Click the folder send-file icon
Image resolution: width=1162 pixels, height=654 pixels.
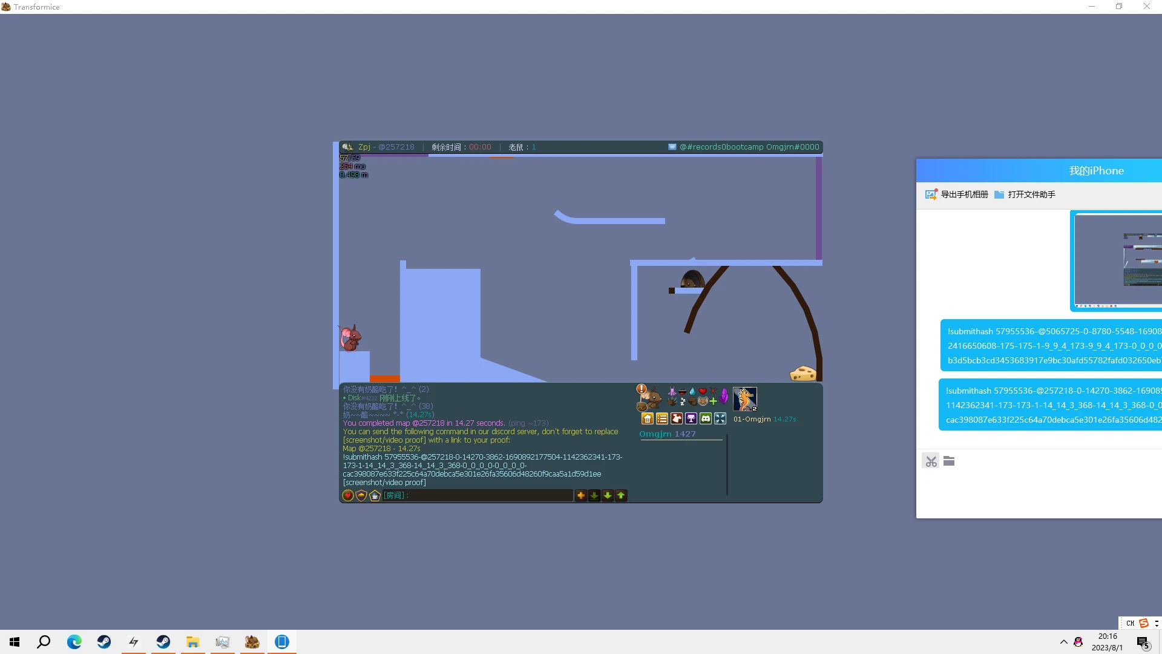(x=949, y=461)
